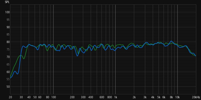201x100 pixels.
Task: Click the 600 Hz frequency axis label
Action: pos(102,97)
